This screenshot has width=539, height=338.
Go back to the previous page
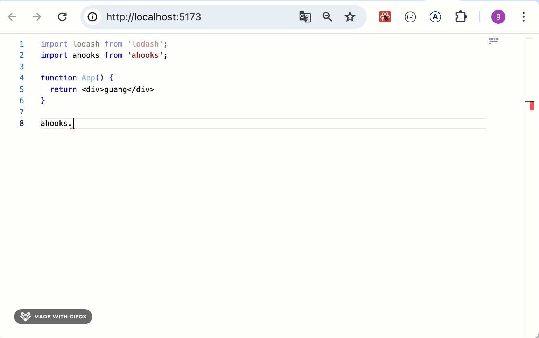pos(12,17)
